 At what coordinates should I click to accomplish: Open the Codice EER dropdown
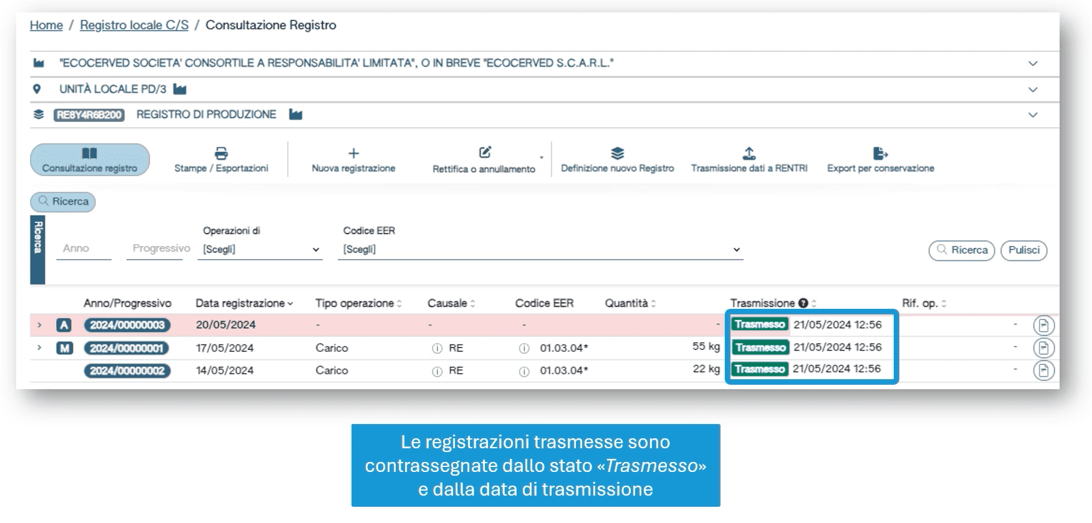click(x=540, y=249)
